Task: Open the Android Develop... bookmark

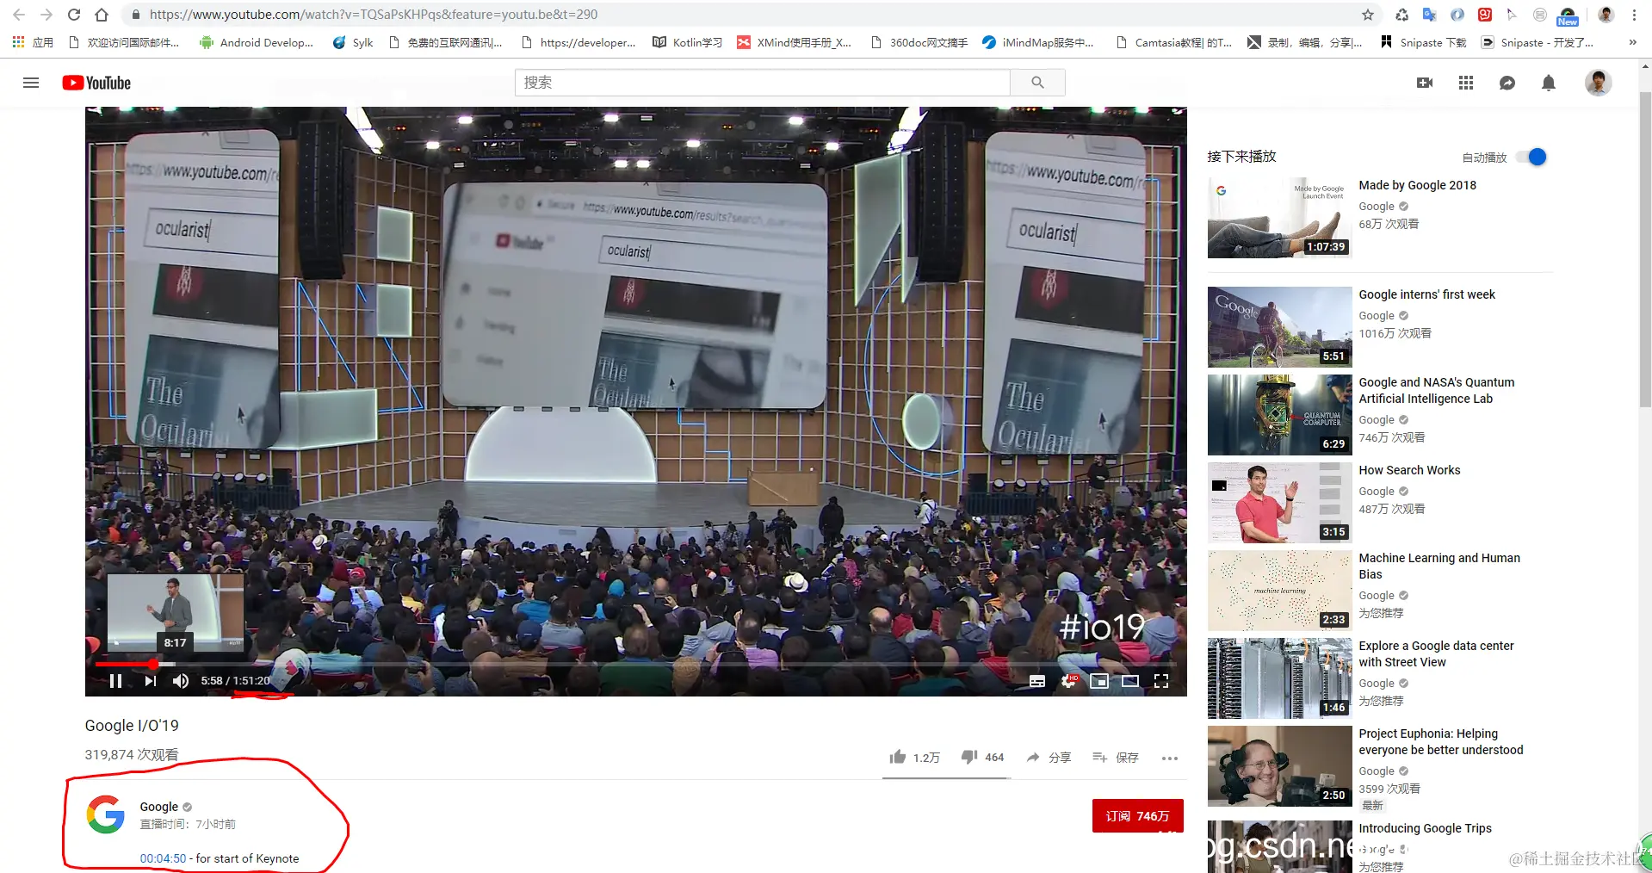Action: (256, 42)
